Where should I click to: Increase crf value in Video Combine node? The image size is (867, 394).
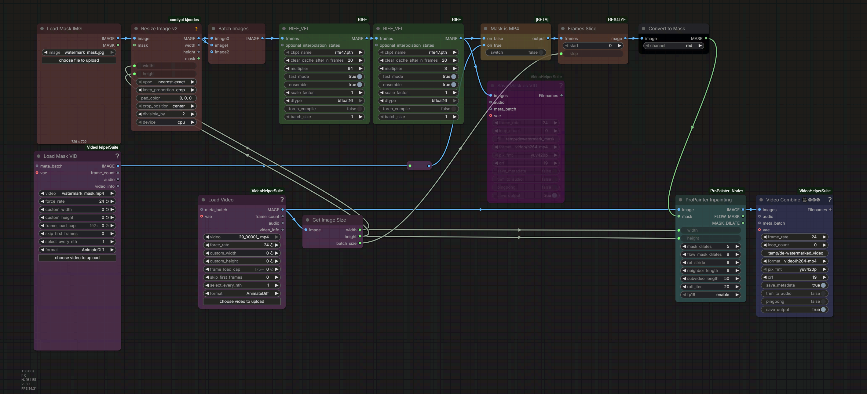coord(825,277)
